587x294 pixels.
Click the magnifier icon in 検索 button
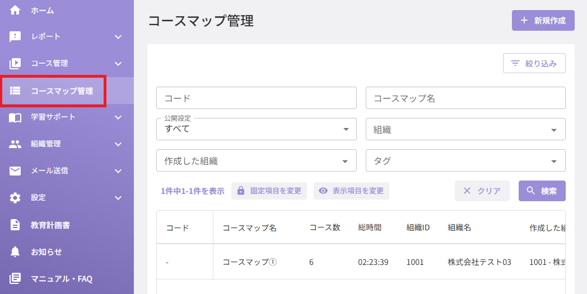pyautogui.click(x=531, y=191)
